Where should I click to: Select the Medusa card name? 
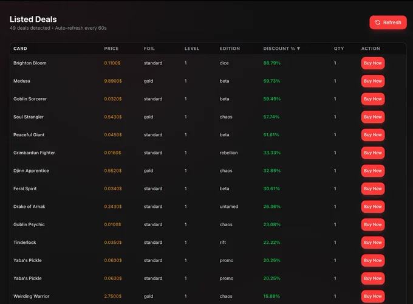(22, 81)
